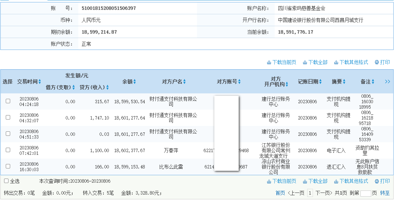The width and height of the screenshot is (395, 200).
Task: Click account name 四川省索玛慈善基金会
Action: 301,8
